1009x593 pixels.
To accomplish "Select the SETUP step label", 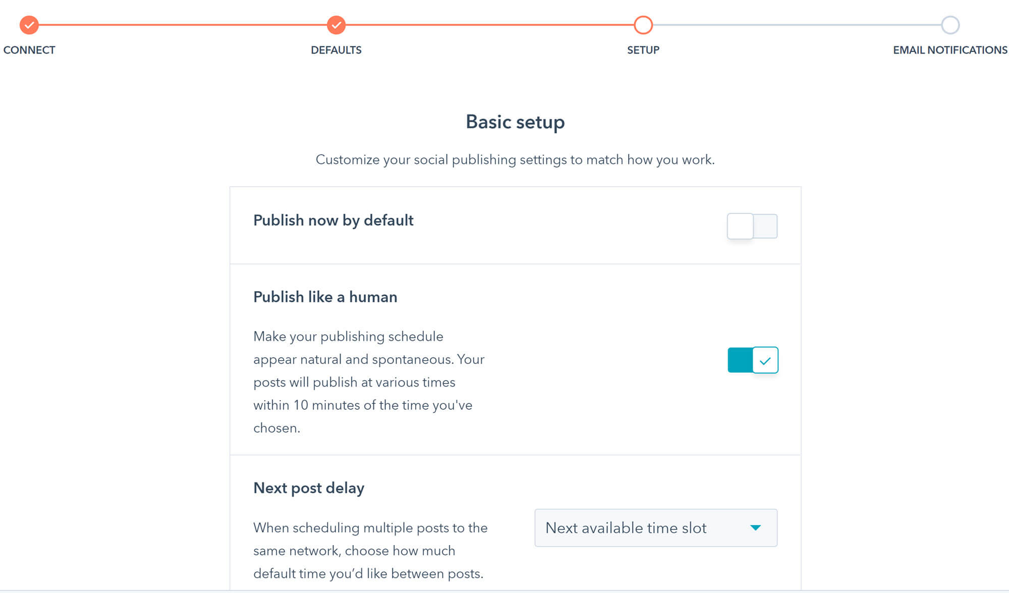I will 643,50.
